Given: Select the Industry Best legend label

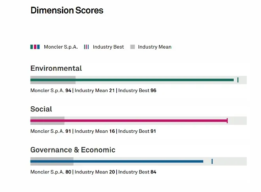Looking at the screenshot, I should (108, 47).
